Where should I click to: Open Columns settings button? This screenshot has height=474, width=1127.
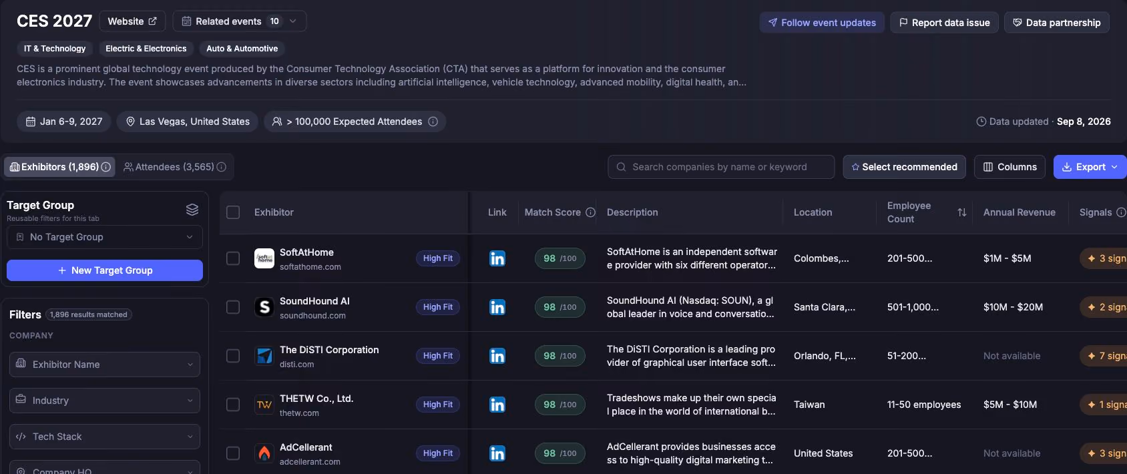1010,167
